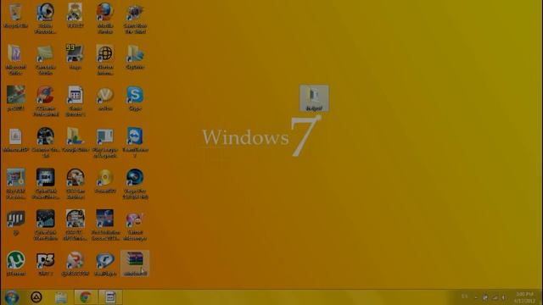Select the folder near the Windows 7 logo

[x=314, y=98]
